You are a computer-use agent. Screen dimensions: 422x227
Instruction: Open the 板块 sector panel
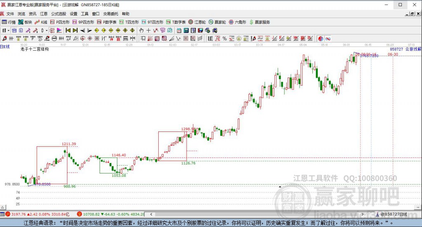pyautogui.click(x=25, y=22)
